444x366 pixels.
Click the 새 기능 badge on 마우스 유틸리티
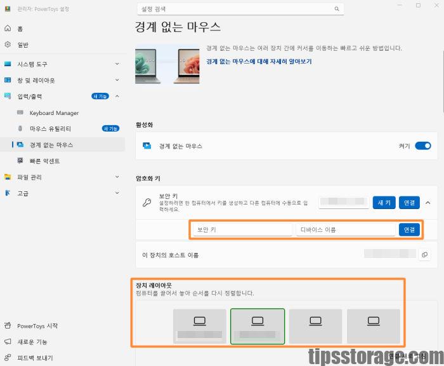pos(110,128)
